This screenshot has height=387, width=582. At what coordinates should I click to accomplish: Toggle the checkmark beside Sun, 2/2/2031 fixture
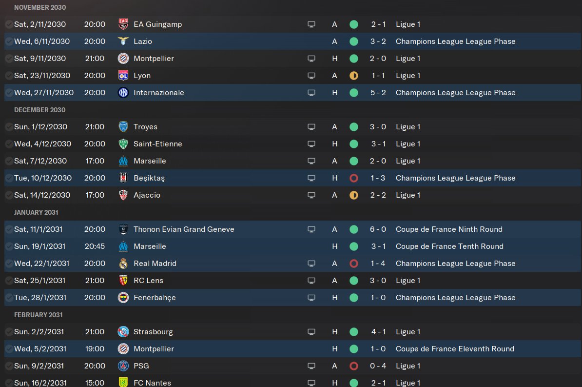(x=9, y=332)
